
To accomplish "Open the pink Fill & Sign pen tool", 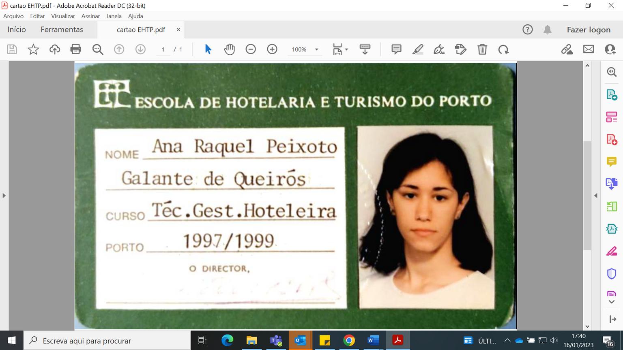I will coord(612,251).
